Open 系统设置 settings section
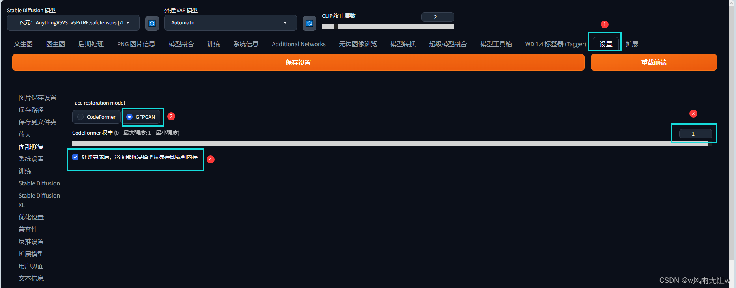Viewport: 736px width, 288px height. pos(31,159)
